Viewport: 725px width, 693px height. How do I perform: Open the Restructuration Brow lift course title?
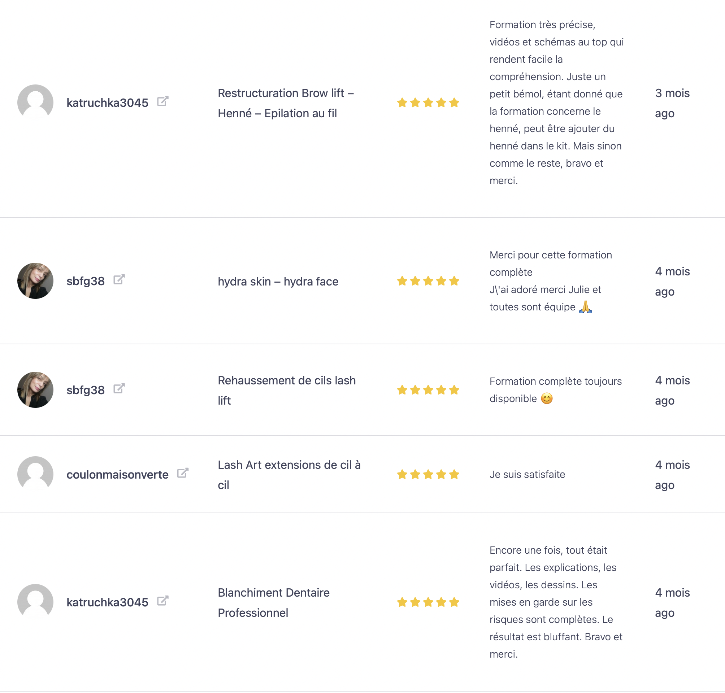(285, 103)
